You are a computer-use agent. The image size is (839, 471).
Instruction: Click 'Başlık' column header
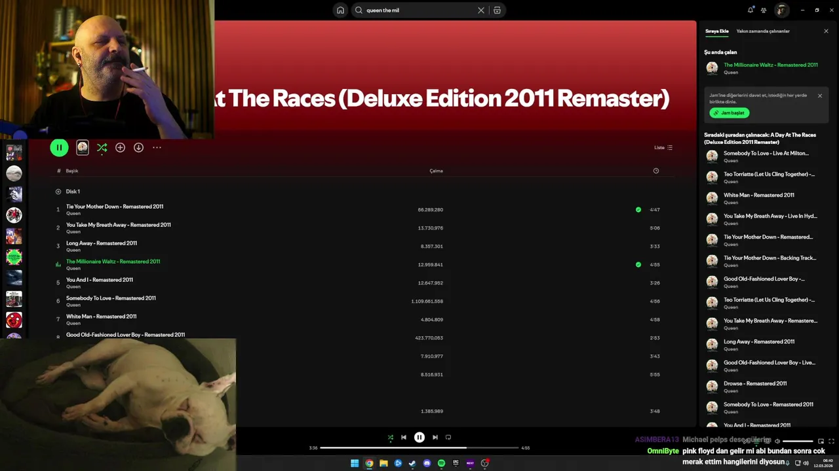(72, 171)
